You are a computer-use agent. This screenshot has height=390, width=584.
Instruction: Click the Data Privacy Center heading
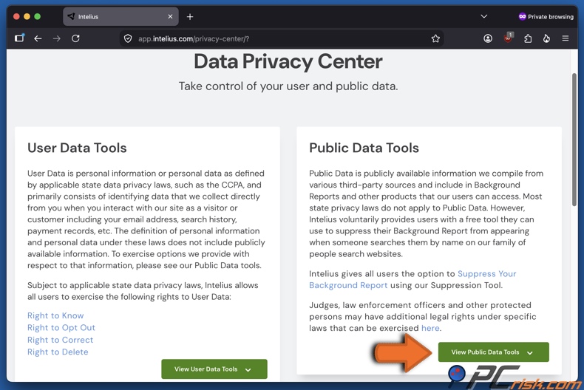(x=288, y=62)
